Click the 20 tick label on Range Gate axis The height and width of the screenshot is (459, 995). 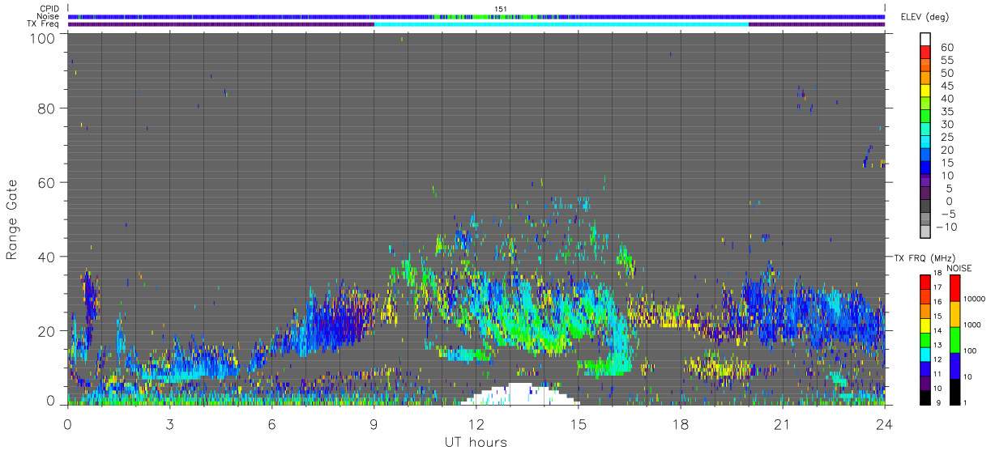click(47, 331)
